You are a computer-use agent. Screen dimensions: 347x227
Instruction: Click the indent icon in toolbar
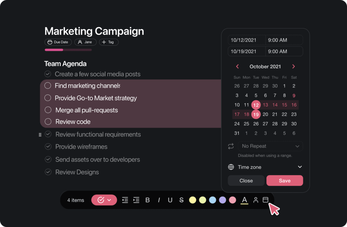pos(136,200)
